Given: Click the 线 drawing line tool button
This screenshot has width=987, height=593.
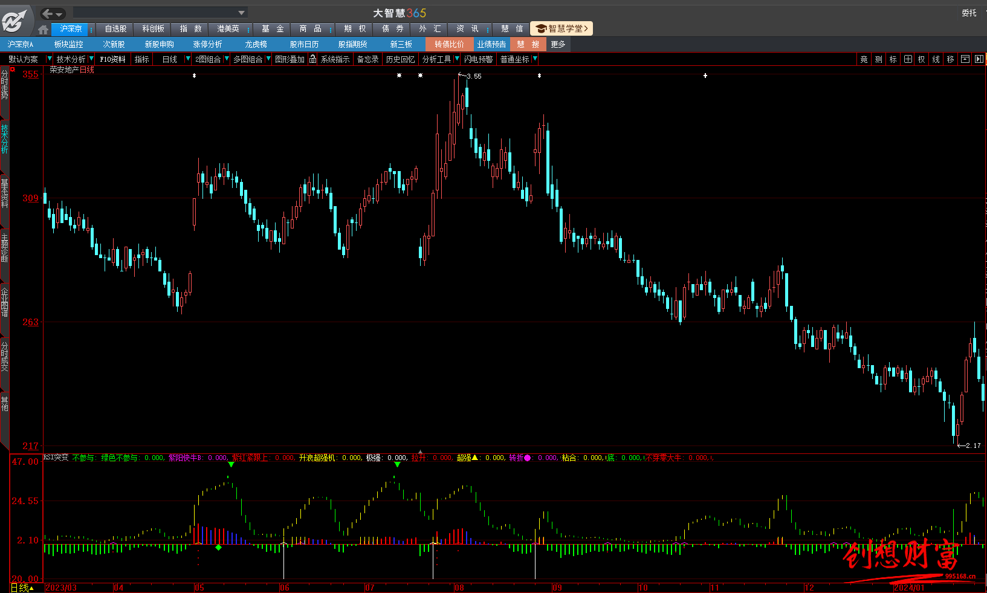Looking at the screenshot, I should 936,59.
